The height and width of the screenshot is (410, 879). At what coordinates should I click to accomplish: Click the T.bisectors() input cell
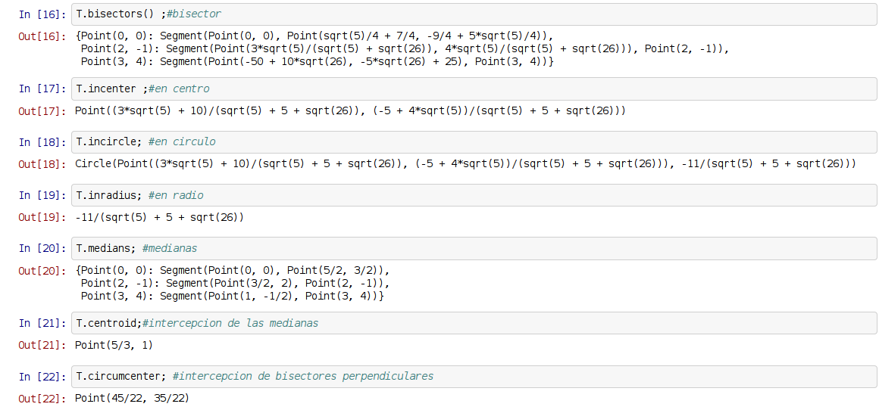(474, 14)
